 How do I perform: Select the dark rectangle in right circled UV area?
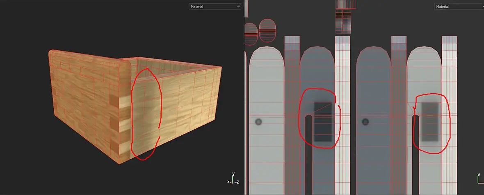[x=430, y=122]
